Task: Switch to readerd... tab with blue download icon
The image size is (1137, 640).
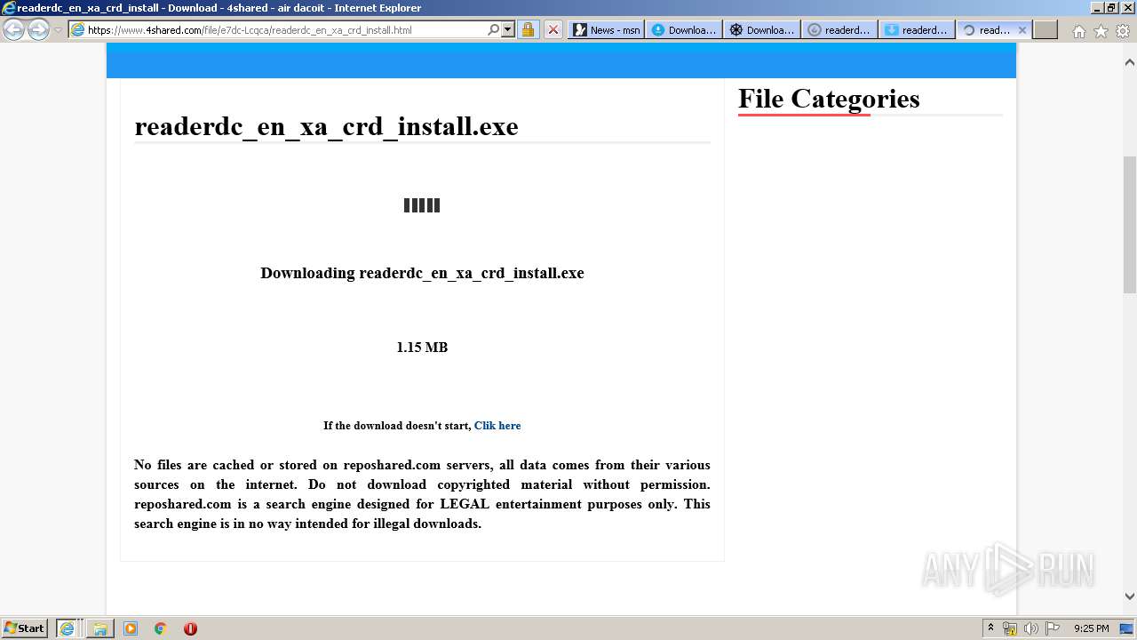Action: click(917, 29)
